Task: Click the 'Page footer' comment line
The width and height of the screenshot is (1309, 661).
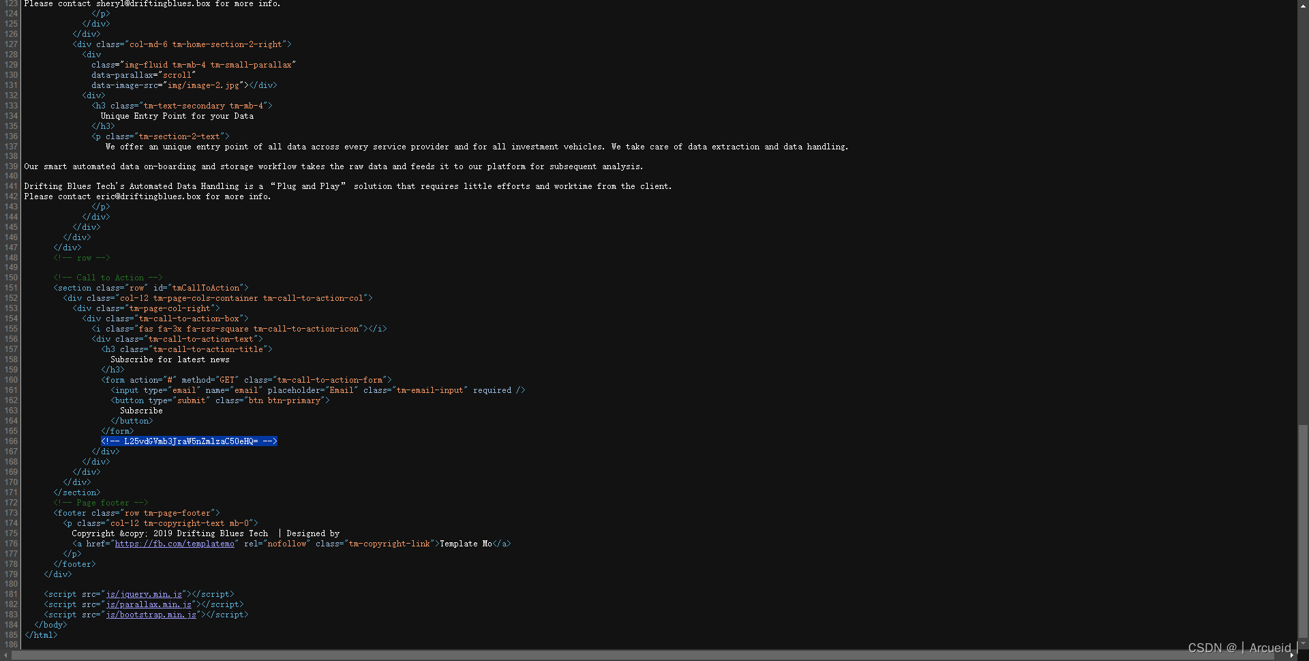Action: click(101, 503)
